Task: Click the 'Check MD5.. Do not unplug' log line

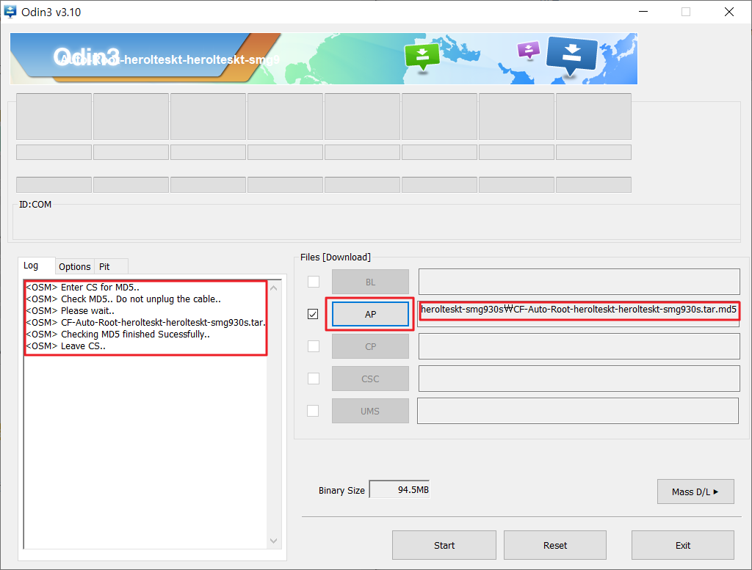Action: [x=123, y=299]
